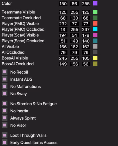Toggle the No Visor checkbox
Screen dimensions: 118x146
point(5,125)
